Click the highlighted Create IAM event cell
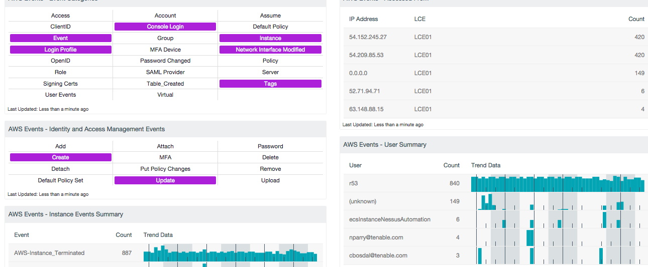The width and height of the screenshot is (648, 267). click(61, 157)
